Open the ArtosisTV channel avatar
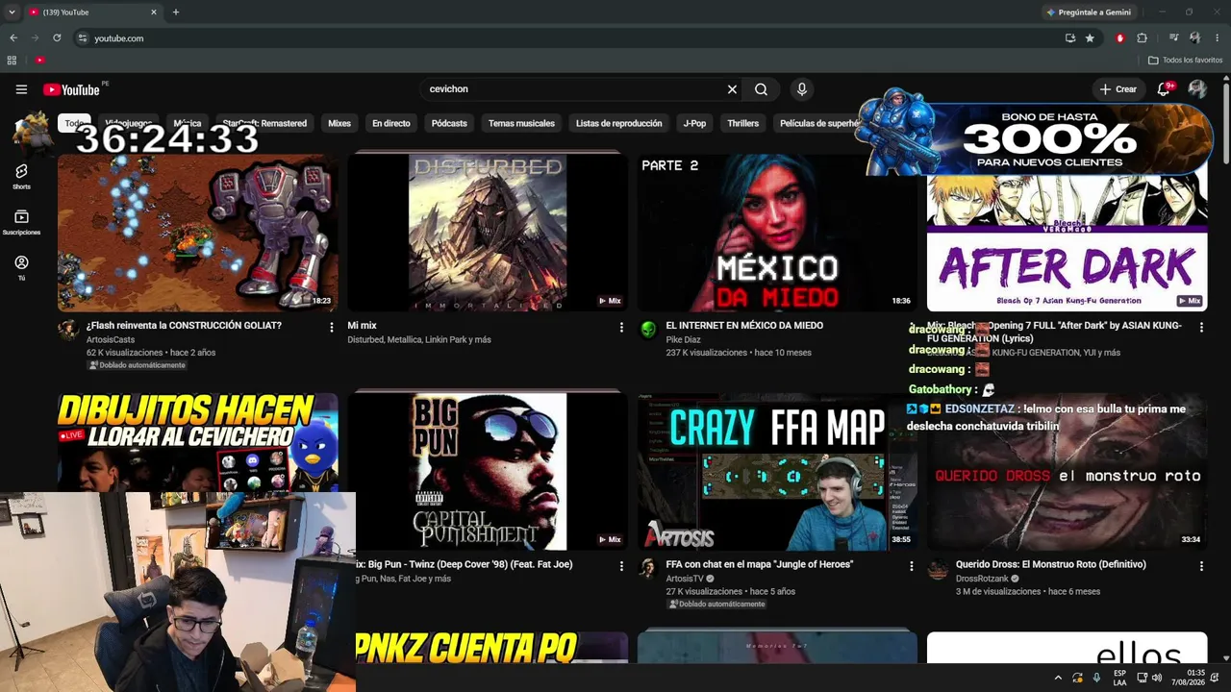This screenshot has width=1231, height=692. [648, 569]
